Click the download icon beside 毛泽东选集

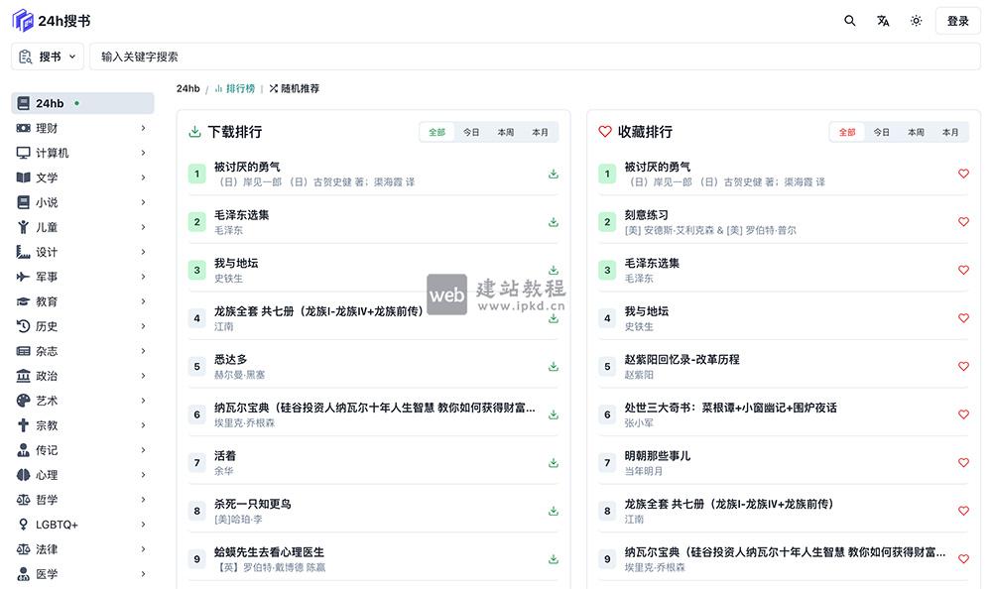(553, 222)
